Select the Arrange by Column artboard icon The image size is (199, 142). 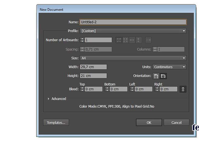tap(138, 40)
